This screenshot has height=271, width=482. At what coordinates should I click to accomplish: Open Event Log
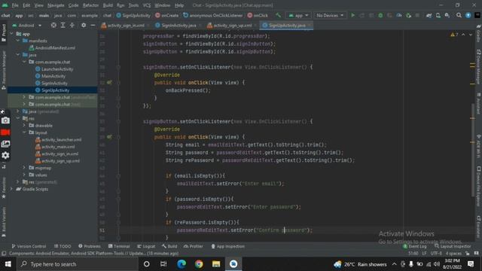click(414, 246)
